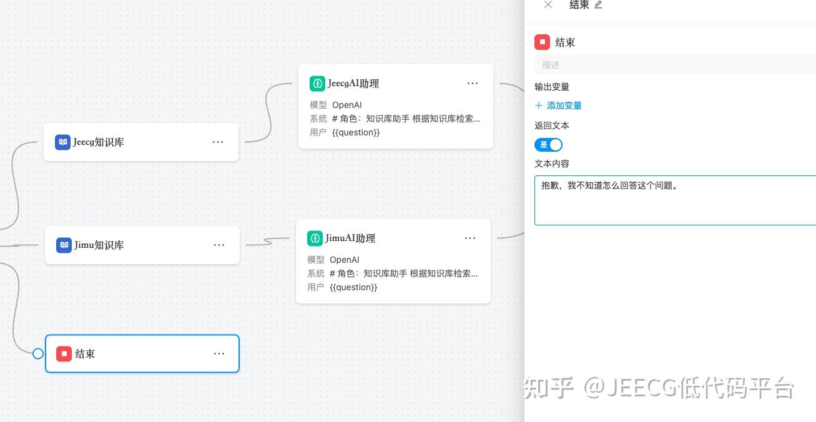The width and height of the screenshot is (816, 422).
Task: Select the 结束 node label on canvas
Action: [x=85, y=354]
